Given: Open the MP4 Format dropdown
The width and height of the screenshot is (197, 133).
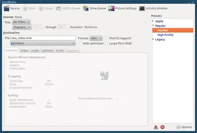Looking at the screenshot, I should point(96,38).
